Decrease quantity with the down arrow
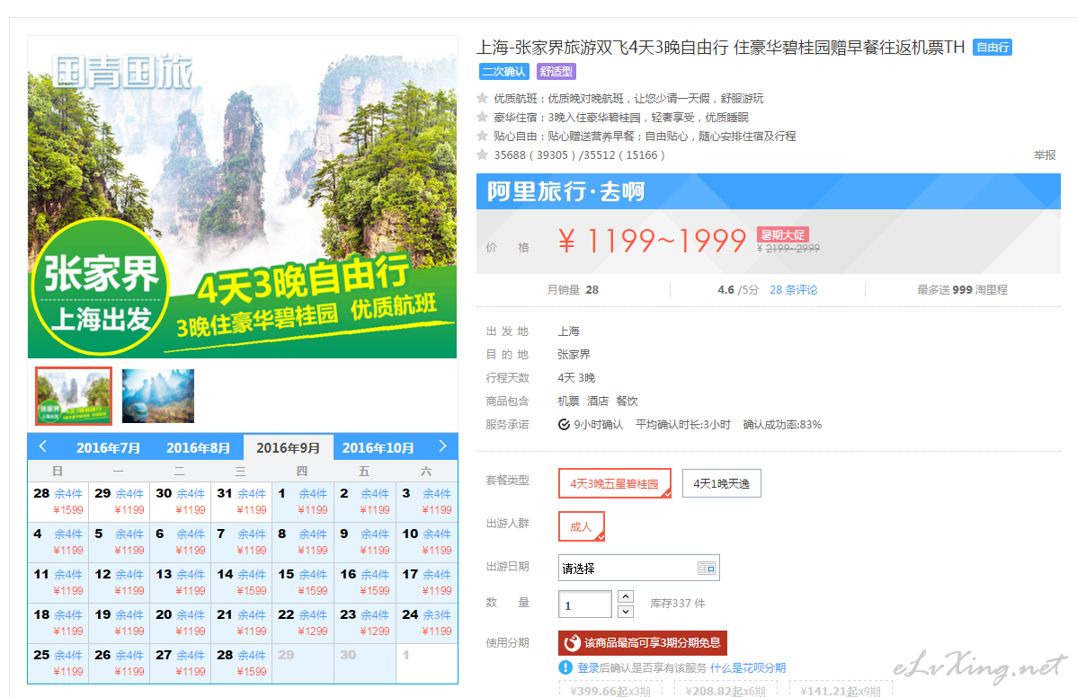Screen dimensions: 1077x697 pyautogui.click(x=626, y=612)
